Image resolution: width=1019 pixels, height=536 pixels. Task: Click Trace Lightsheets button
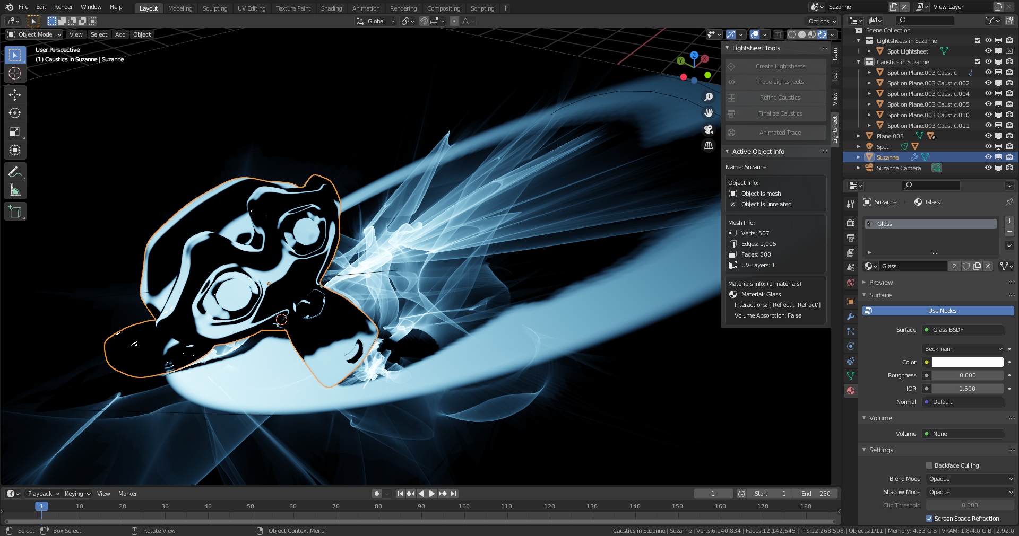pyautogui.click(x=776, y=82)
